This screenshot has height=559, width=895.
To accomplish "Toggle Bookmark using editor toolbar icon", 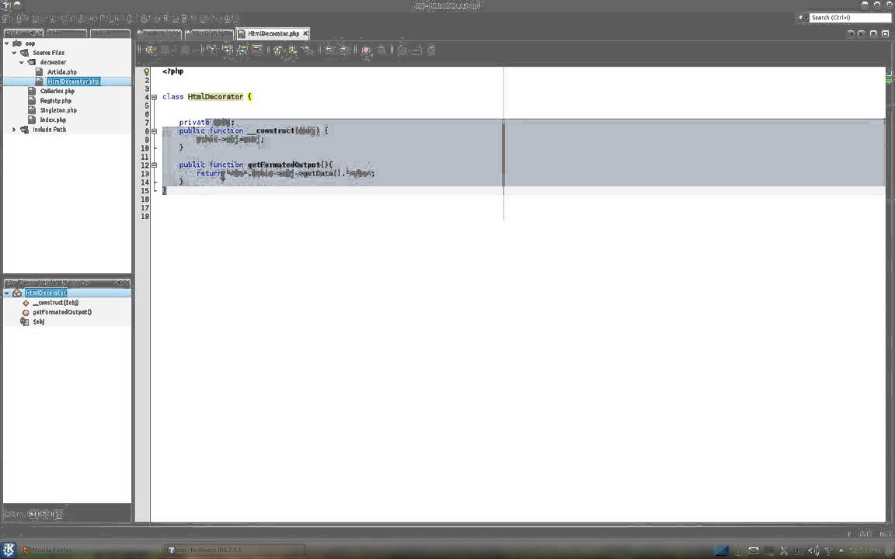I will pos(307,50).
